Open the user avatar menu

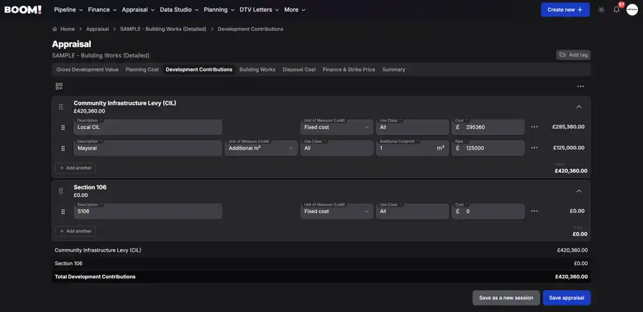click(x=632, y=10)
